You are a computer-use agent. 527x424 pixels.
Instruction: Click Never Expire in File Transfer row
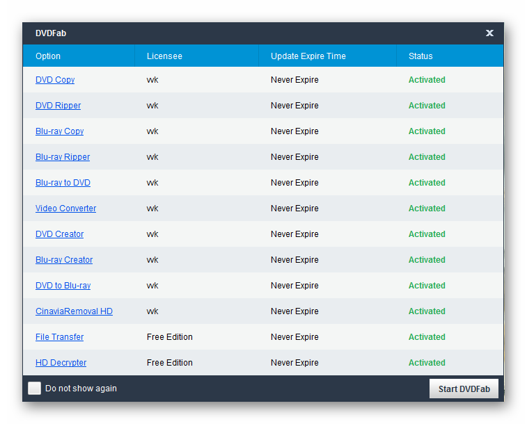[x=294, y=337]
